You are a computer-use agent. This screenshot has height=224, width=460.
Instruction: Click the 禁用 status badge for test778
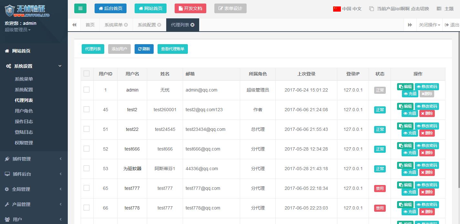380,208
